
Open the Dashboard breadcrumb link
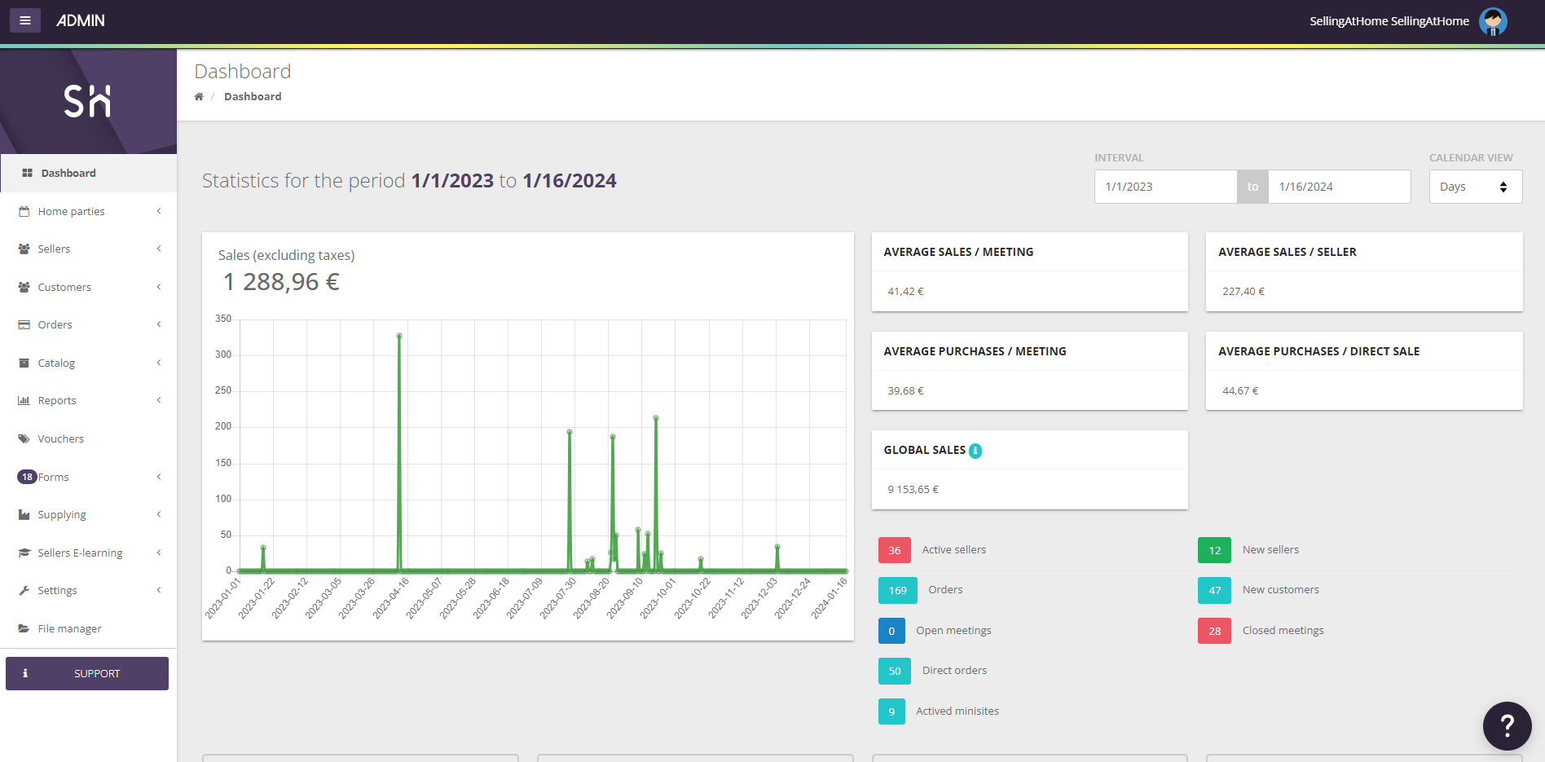tap(253, 96)
